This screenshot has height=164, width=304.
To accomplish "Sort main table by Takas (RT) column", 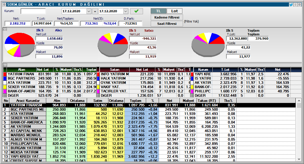I will point(208,101).
